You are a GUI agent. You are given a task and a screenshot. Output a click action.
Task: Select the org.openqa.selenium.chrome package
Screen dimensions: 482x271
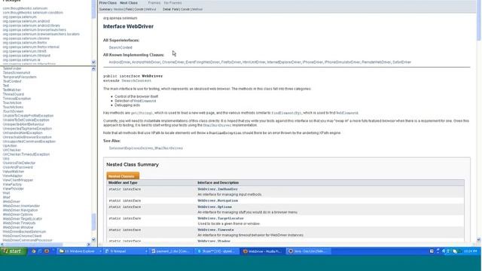(26, 38)
